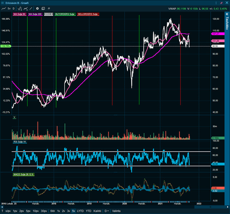Image resolution: width=230 pixels, height=214 pixels.
Task: Click the V: 6 150k volume text
Action: pos(192,9)
